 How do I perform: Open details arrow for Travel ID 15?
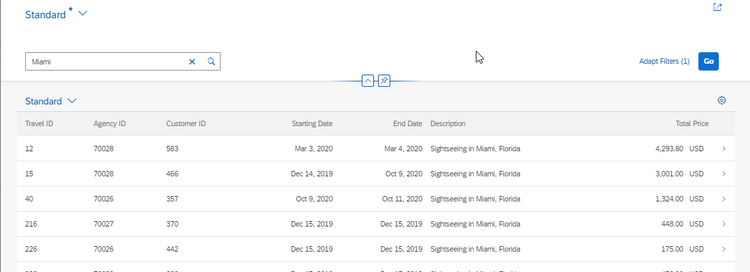coord(724,174)
